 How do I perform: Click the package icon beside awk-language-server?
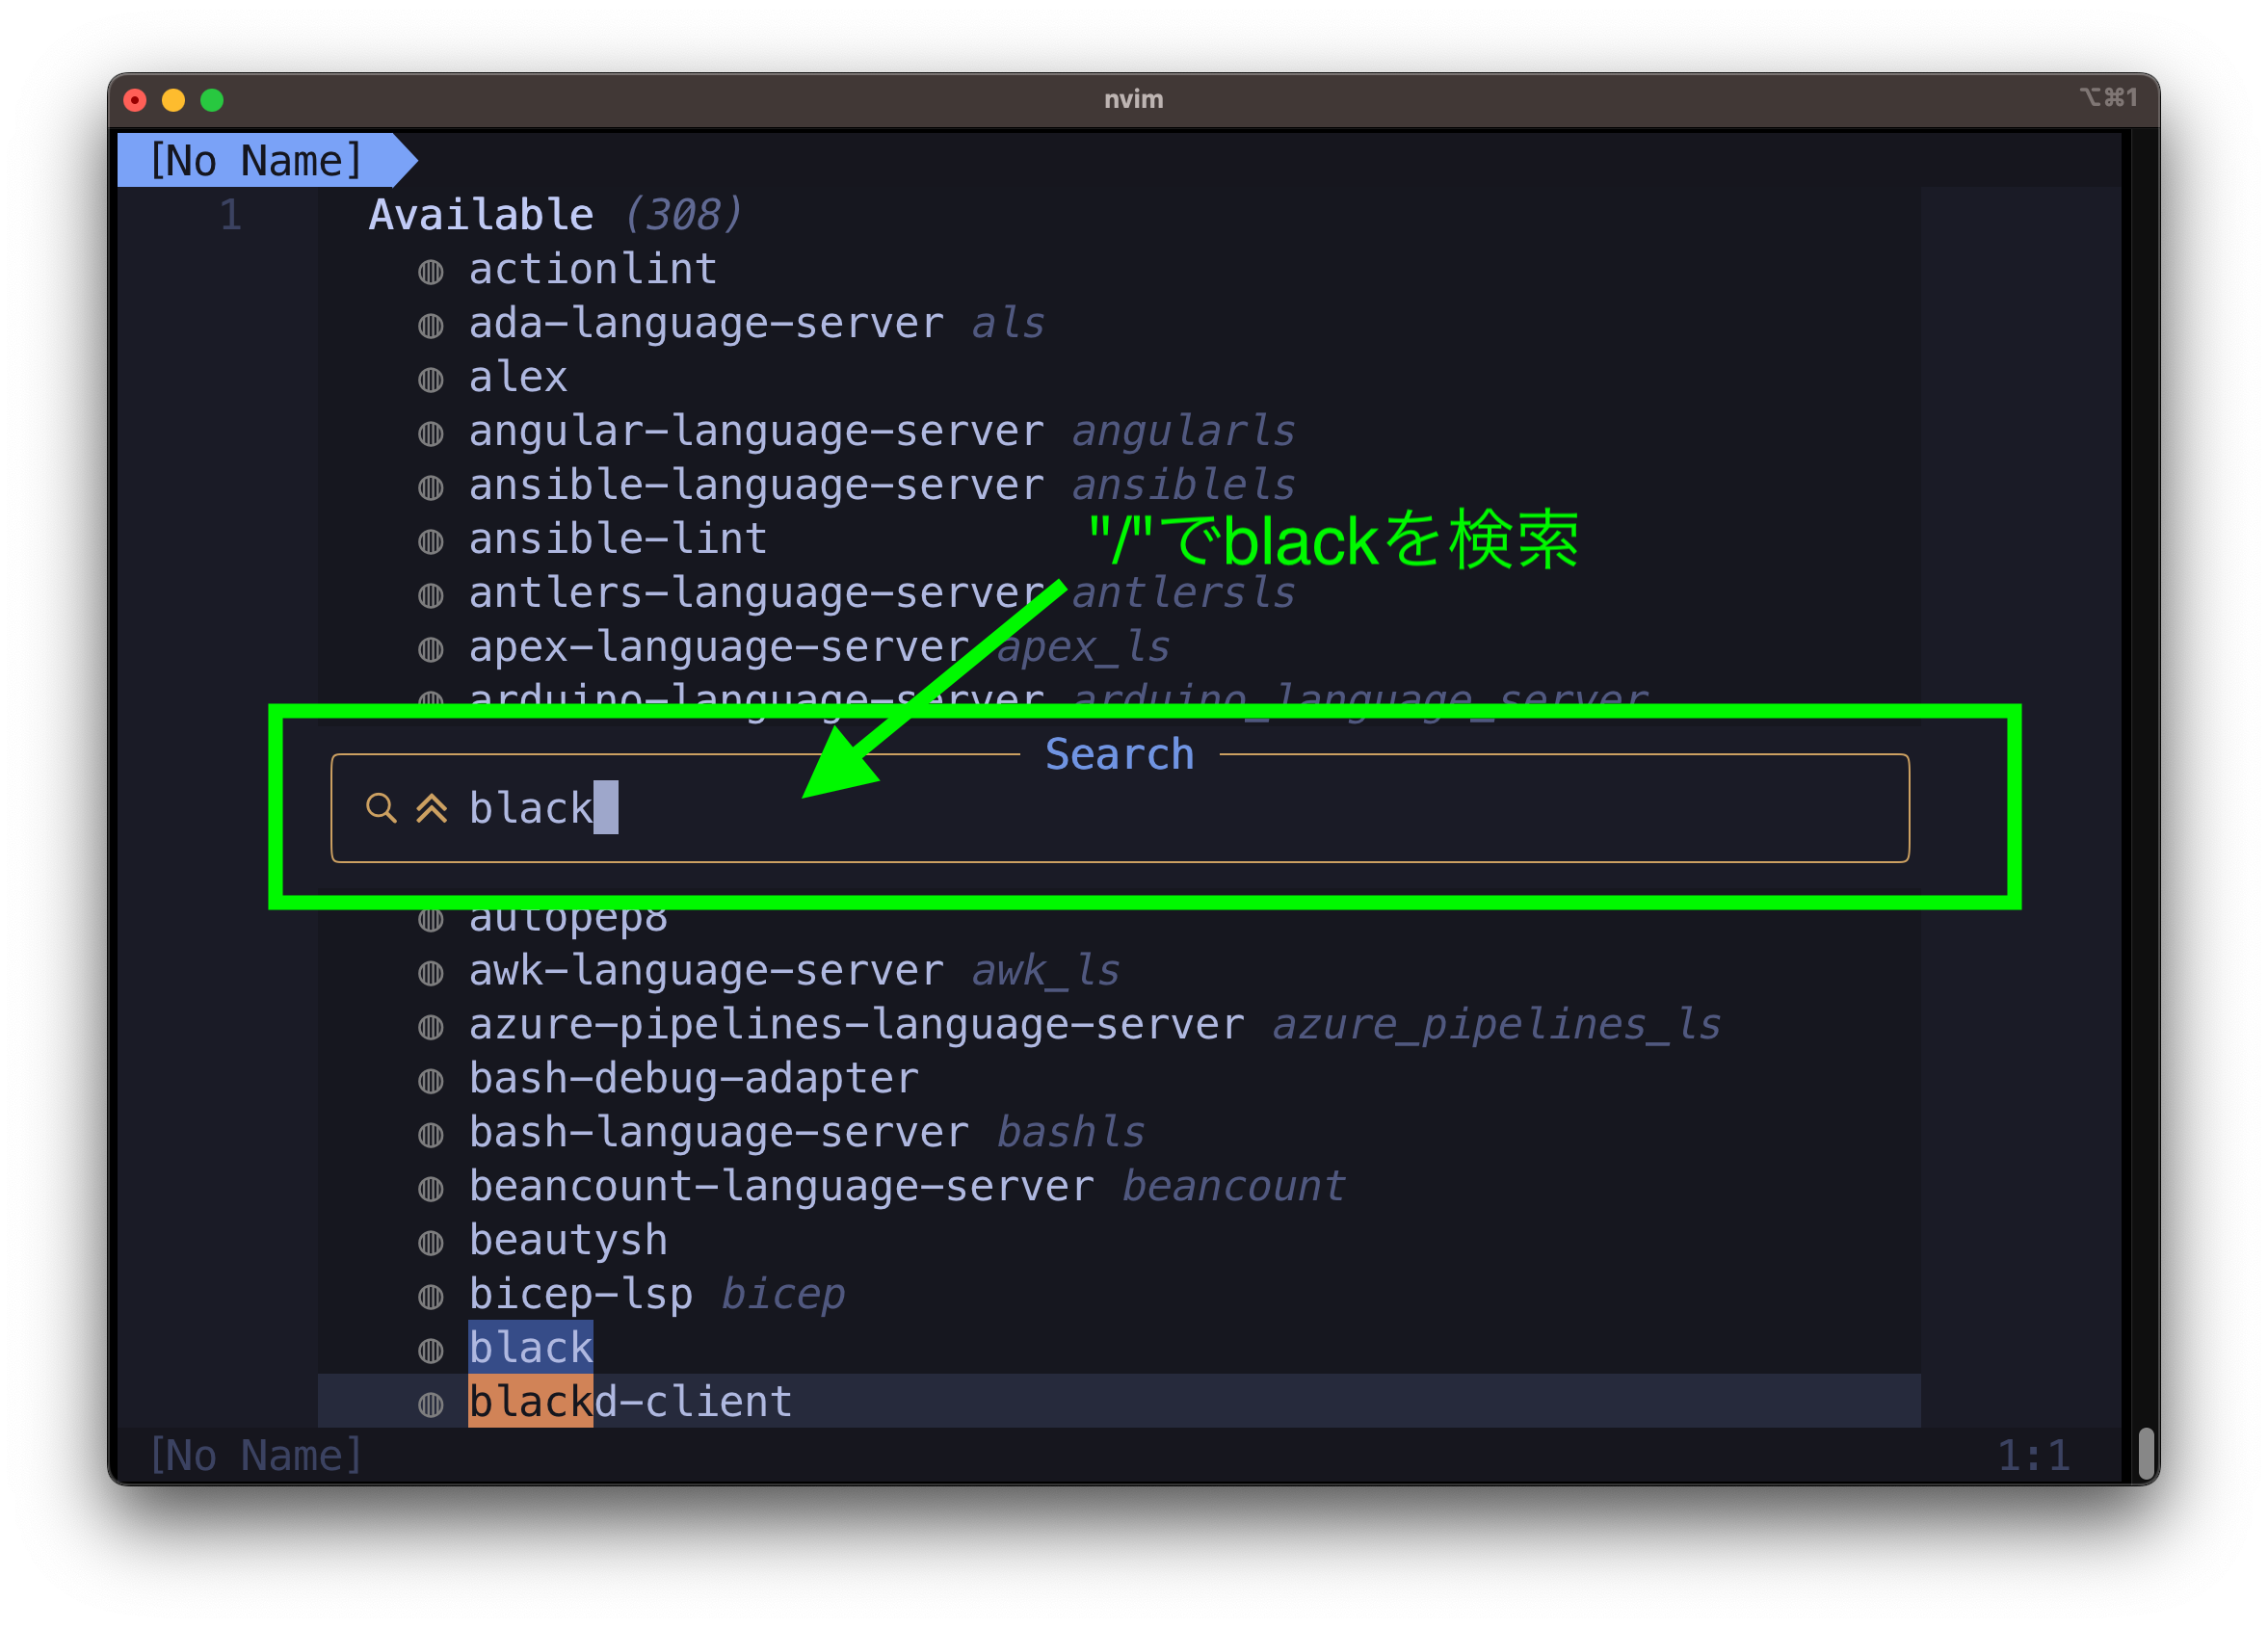point(430,974)
